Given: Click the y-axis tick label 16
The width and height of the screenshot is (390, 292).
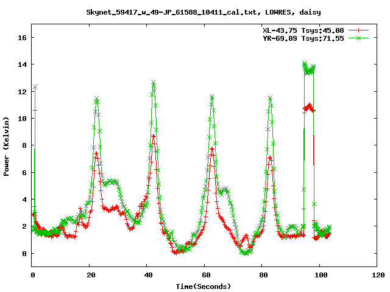Looking at the screenshot, I should (x=22, y=38).
